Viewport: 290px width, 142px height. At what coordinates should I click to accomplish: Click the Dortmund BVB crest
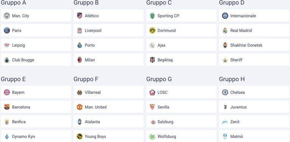pyautogui.click(x=152, y=31)
